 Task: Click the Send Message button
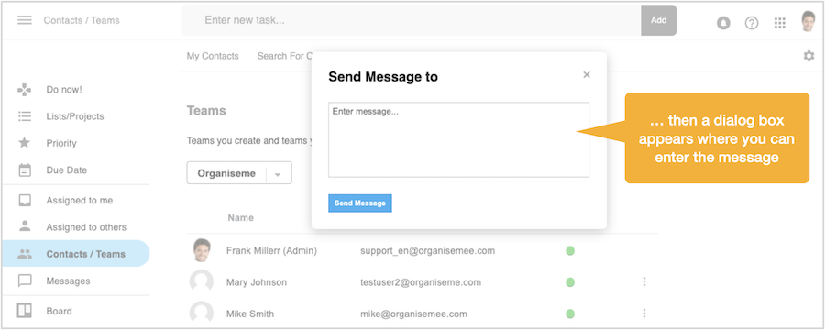pos(360,203)
